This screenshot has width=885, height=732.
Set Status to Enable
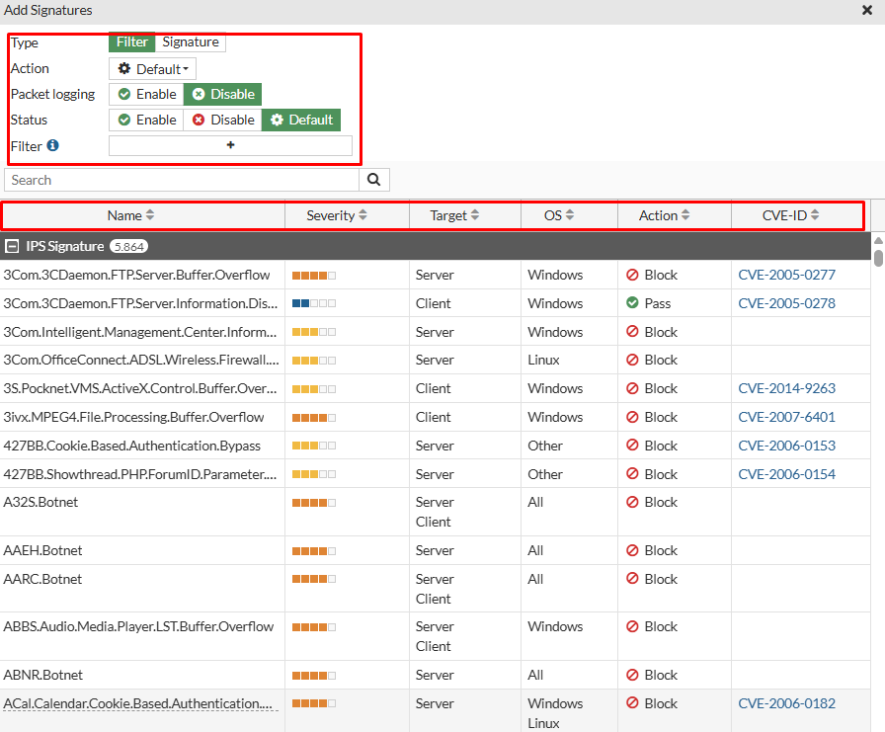pyautogui.click(x=147, y=120)
